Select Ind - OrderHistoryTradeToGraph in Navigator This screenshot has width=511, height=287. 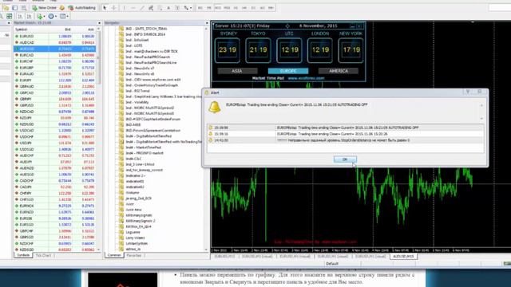[152, 85]
